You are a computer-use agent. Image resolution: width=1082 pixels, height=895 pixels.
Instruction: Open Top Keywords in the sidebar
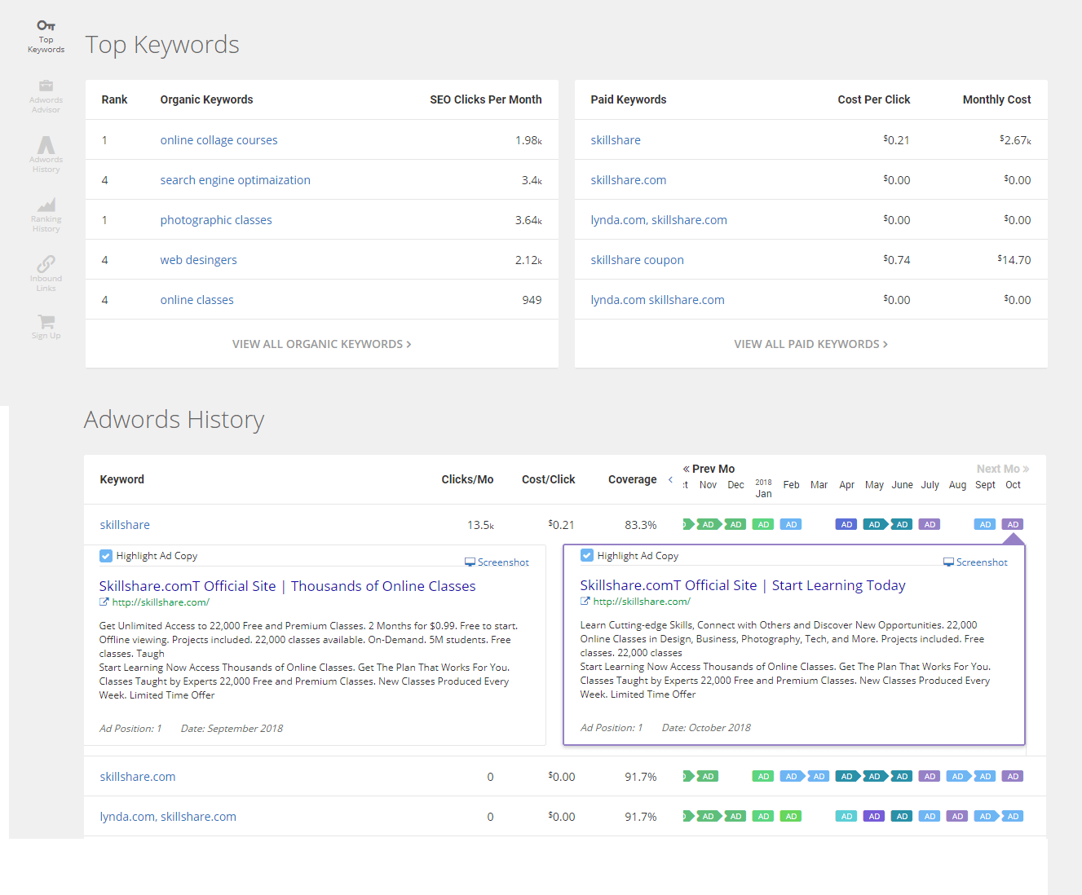click(x=46, y=37)
